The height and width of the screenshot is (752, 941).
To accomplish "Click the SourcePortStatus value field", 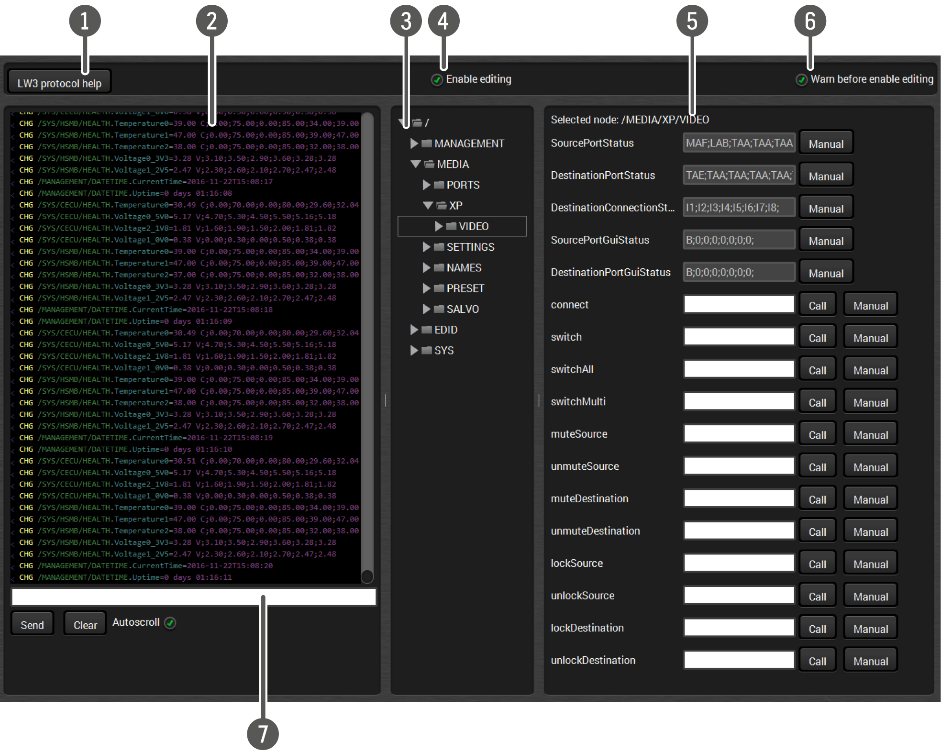I will point(739,143).
